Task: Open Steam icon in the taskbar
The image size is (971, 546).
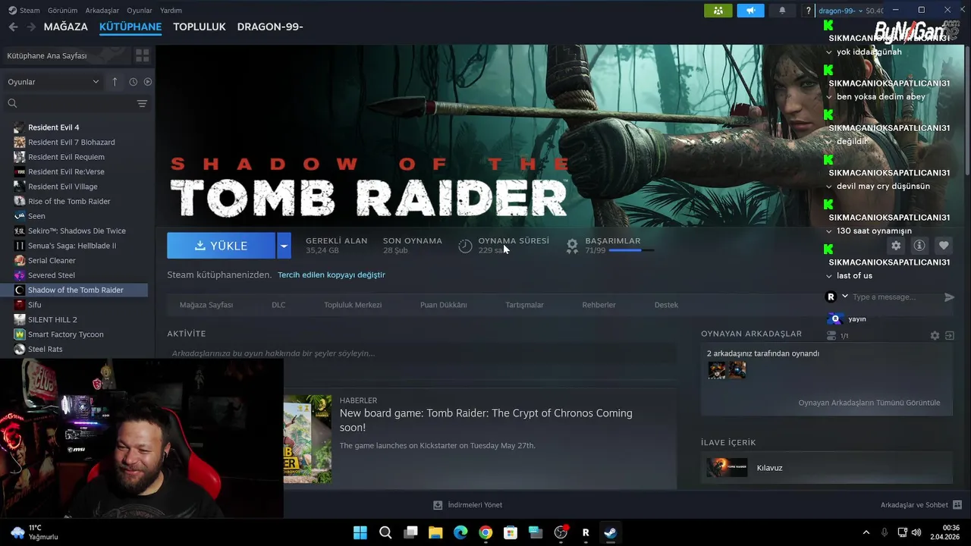Action: (x=610, y=532)
